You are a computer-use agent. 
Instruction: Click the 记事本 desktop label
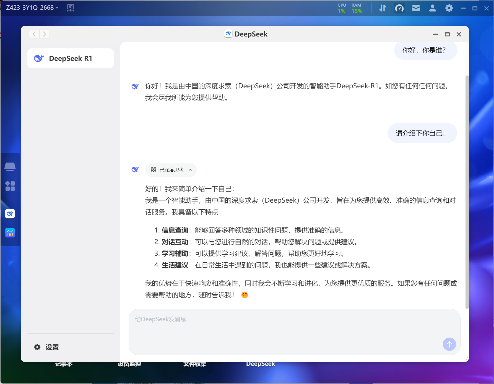click(x=64, y=364)
